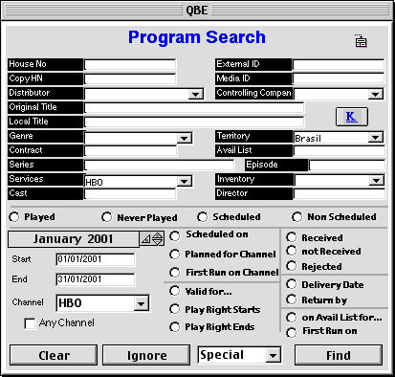395x377 pixels.
Task: Click the triangle icon next to January 2001
Action: [x=145, y=239]
